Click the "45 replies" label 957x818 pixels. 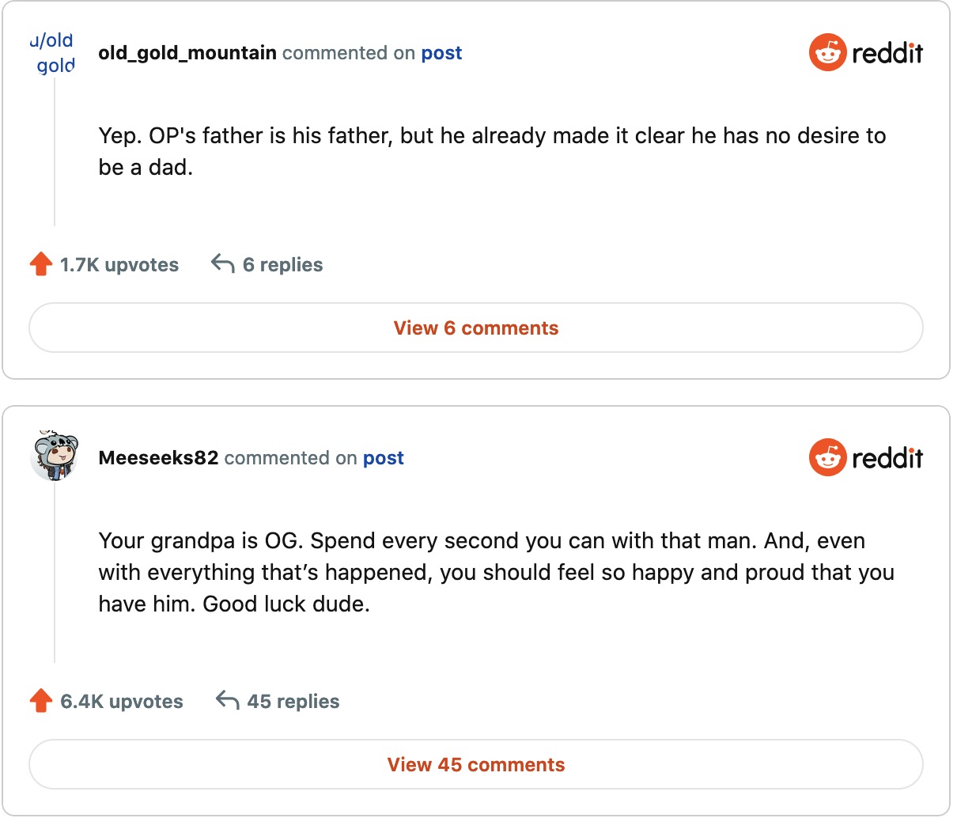[293, 702]
